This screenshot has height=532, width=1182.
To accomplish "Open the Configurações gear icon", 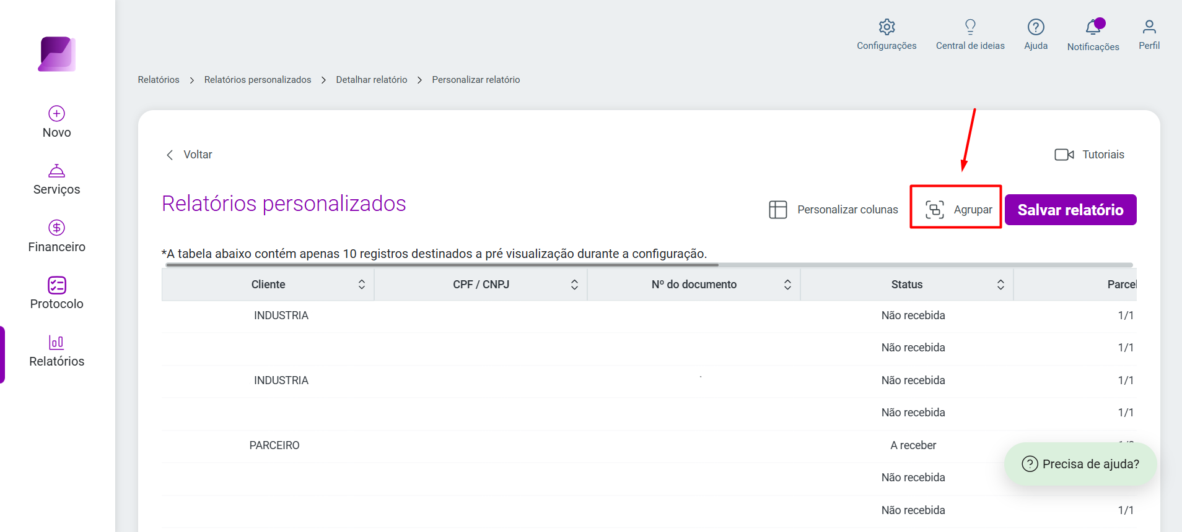I will click(x=887, y=27).
